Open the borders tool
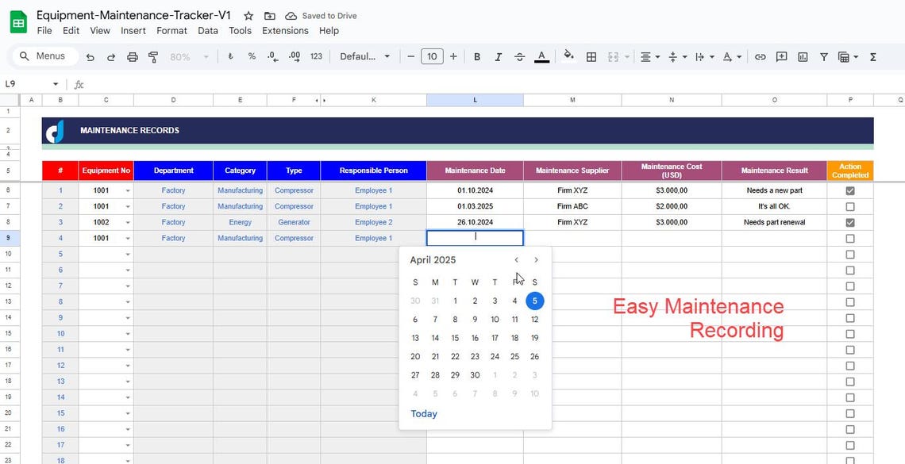 pos(591,56)
